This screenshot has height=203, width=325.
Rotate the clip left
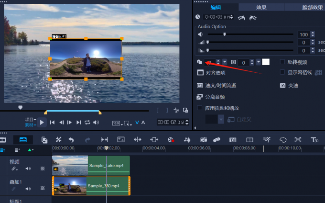pyautogui.click(x=241, y=18)
